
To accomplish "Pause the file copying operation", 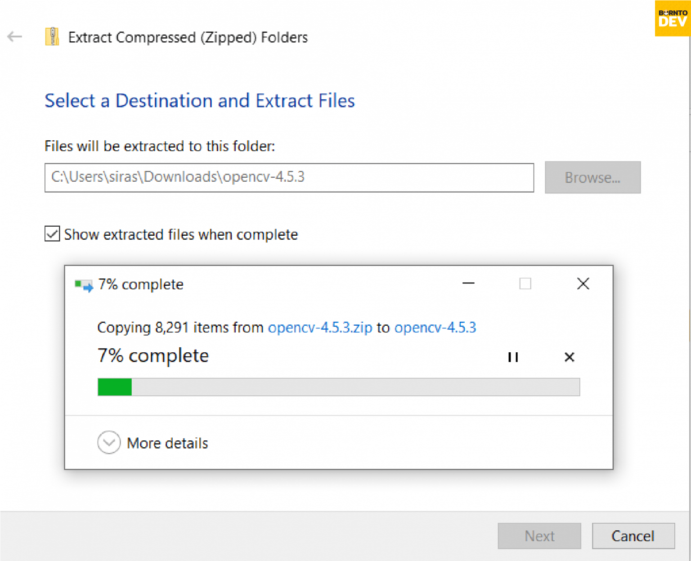I will tap(513, 357).
